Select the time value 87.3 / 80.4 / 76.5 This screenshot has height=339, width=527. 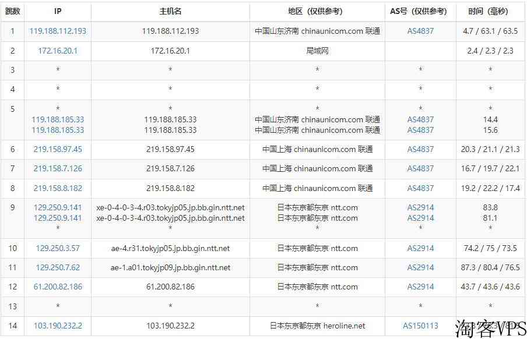pyautogui.click(x=490, y=267)
